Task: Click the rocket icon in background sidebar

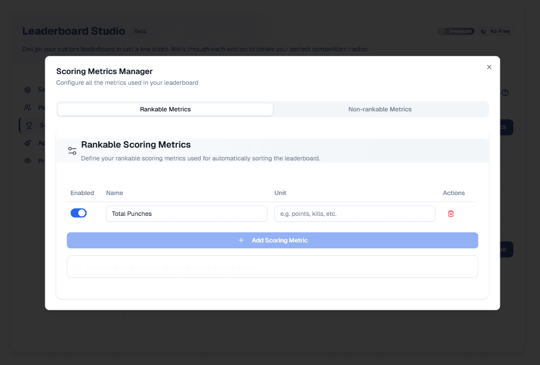Action: [28, 143]
